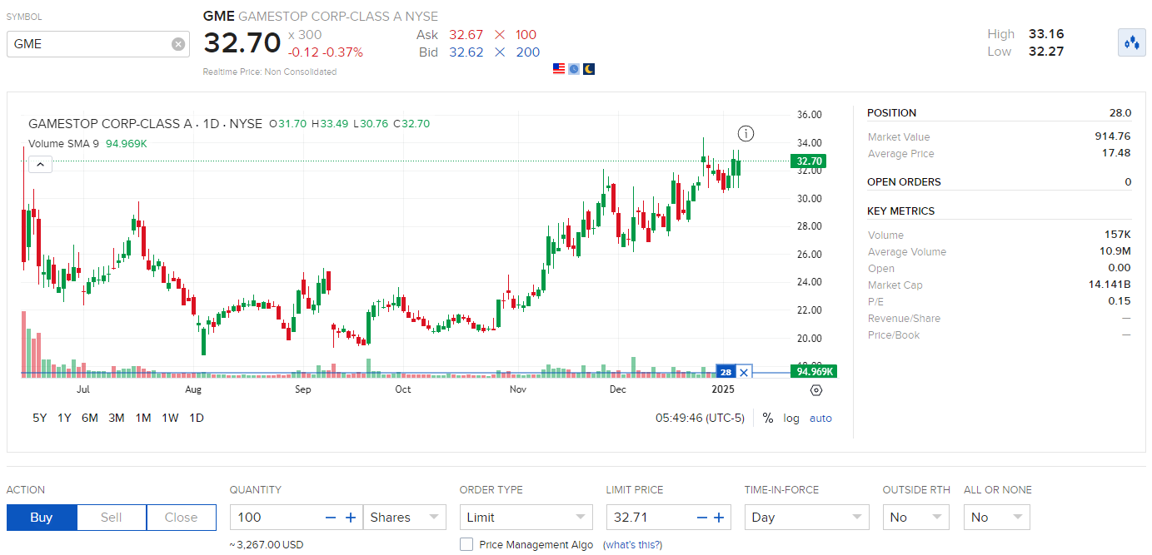Open the Shares quantity unit dropdown
Viewport: 1152px width, 555px height.
[x=405, y=517]
